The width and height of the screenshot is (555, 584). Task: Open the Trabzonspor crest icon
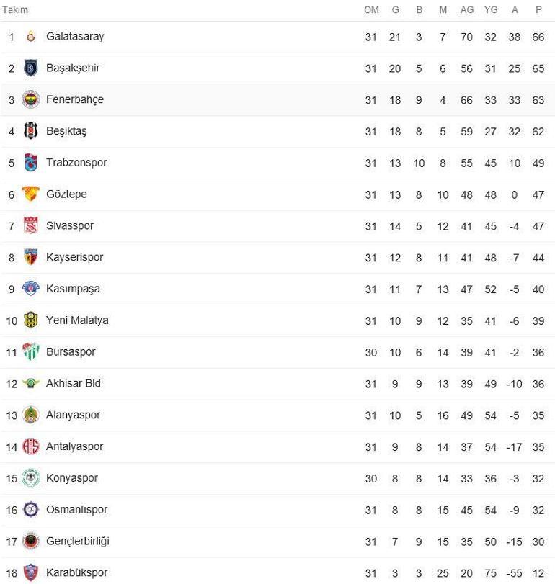coord(31,163)
